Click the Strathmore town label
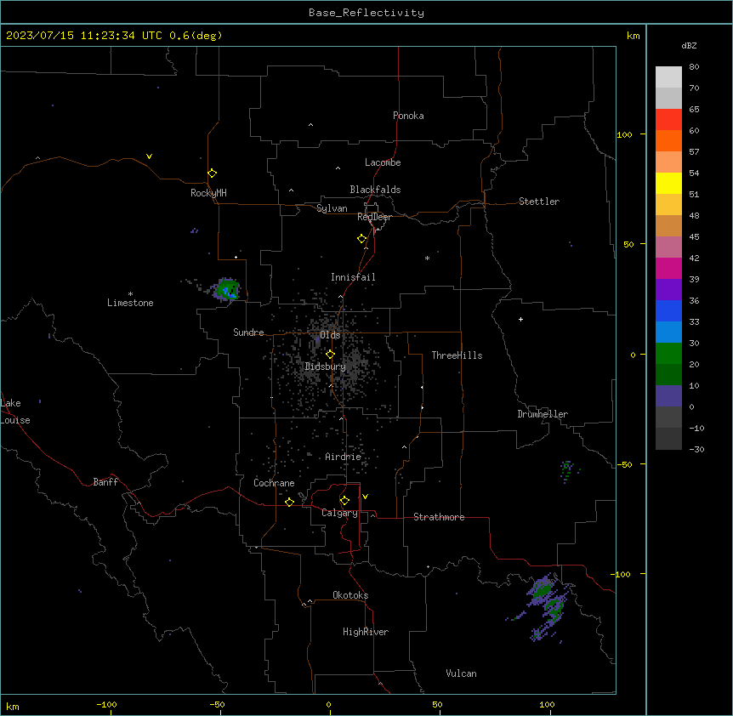This screenshot has width=733, height=716. coord(439,517)
